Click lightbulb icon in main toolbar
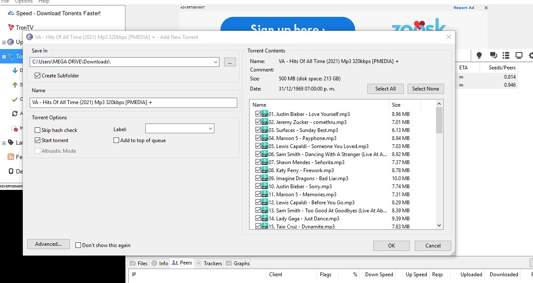Screen dimensions: 533x283 tap(479, 55)
